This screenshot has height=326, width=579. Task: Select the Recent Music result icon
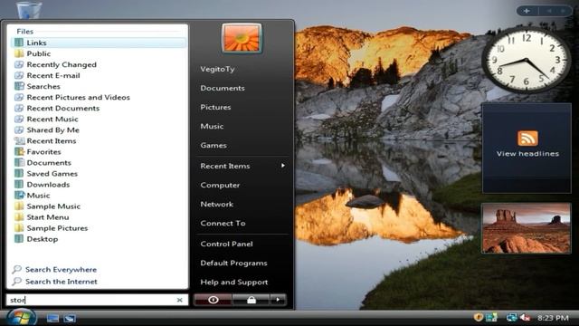[x=19, y=119]
